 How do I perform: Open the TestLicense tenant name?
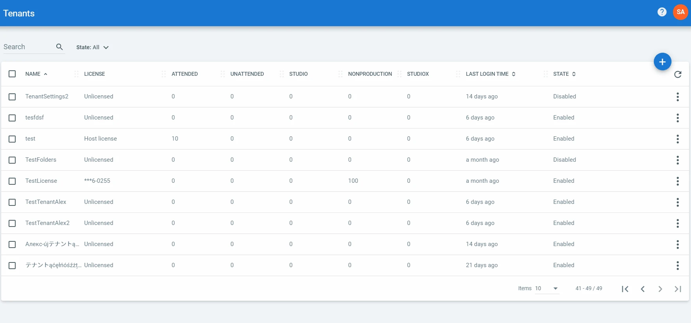coord(41,181)
